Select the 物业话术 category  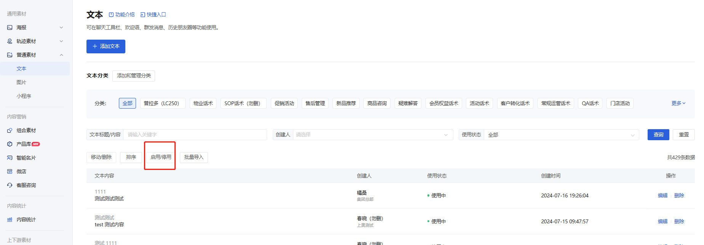click(x=203, y=103)
